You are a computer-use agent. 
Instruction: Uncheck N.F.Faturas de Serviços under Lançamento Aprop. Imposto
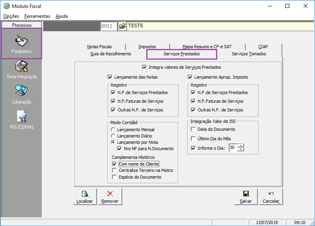tap(193, 101)
